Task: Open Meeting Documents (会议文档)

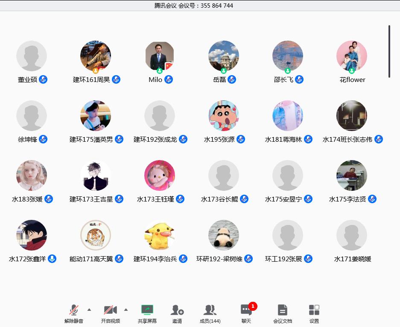Action: [282, 310]
